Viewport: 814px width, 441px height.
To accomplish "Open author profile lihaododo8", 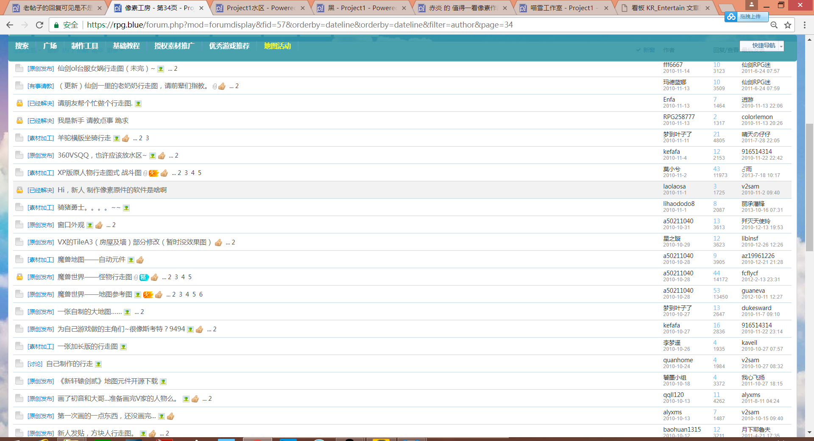I will click(679, 204).
